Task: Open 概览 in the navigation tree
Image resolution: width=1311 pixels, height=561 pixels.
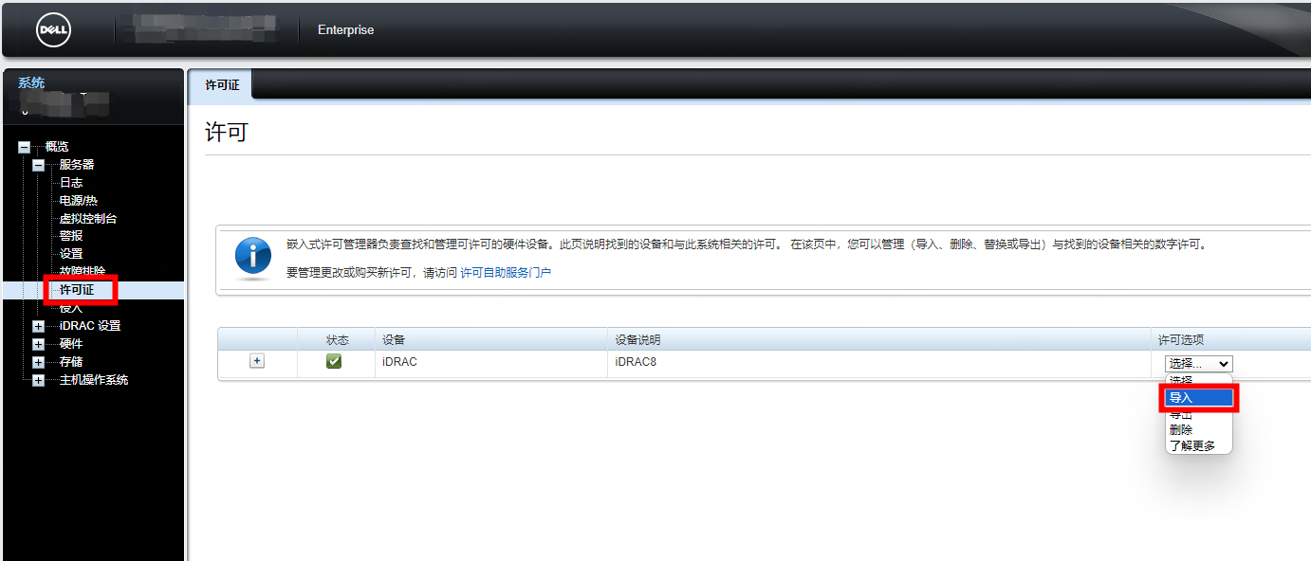Action: coord(57,147)
